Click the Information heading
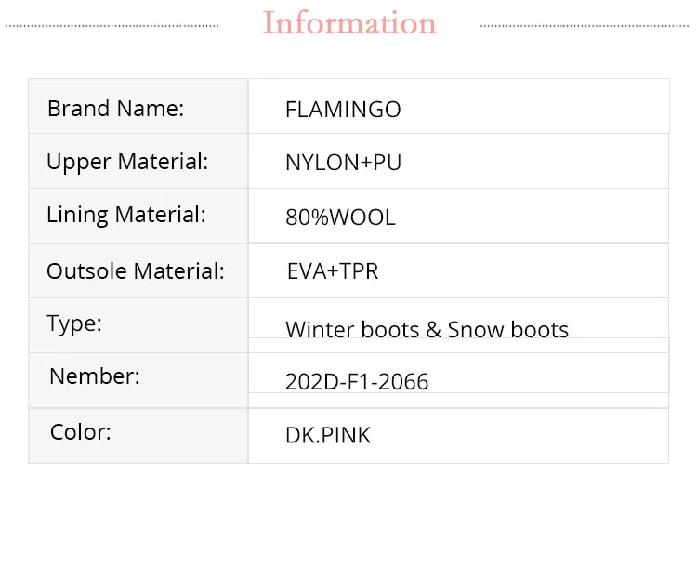The width and height of the screenshot is (697, 580). coord(348,22)
